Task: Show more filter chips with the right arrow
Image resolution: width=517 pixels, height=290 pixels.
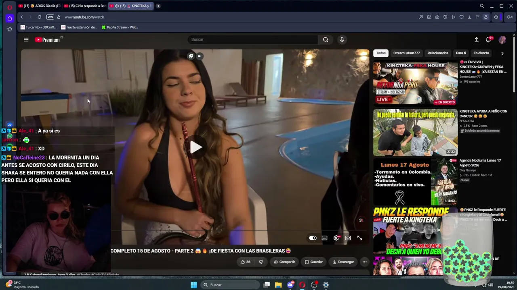Action: coord(502,53)
